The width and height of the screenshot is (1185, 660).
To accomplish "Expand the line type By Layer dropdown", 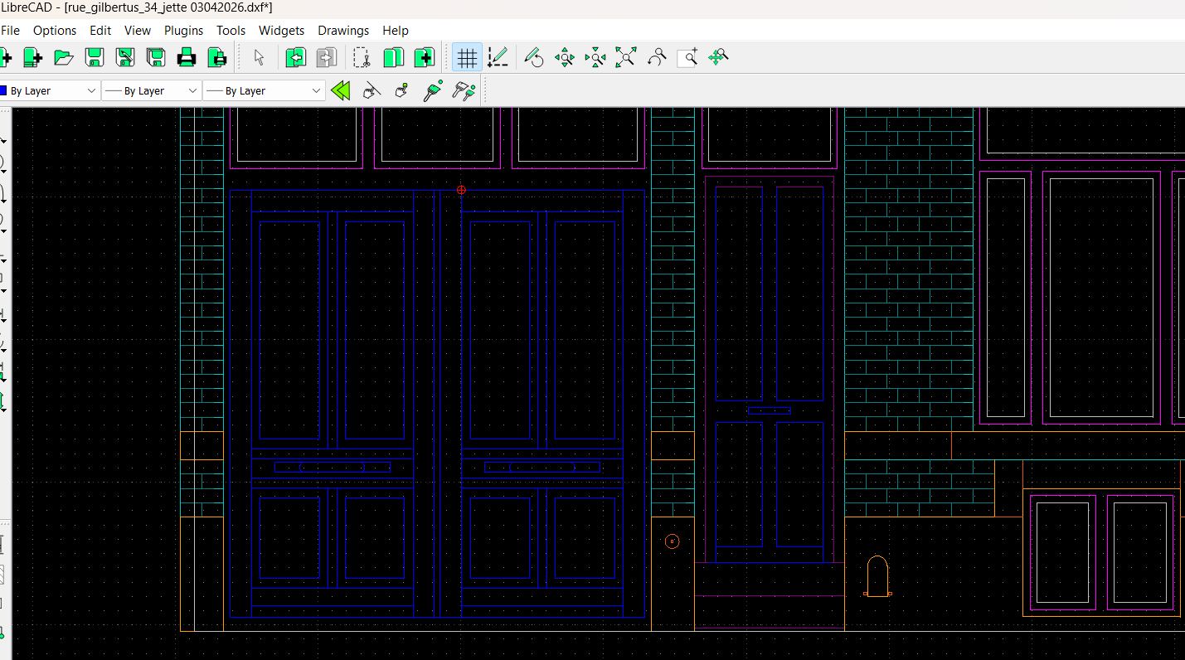I will 264,90.
